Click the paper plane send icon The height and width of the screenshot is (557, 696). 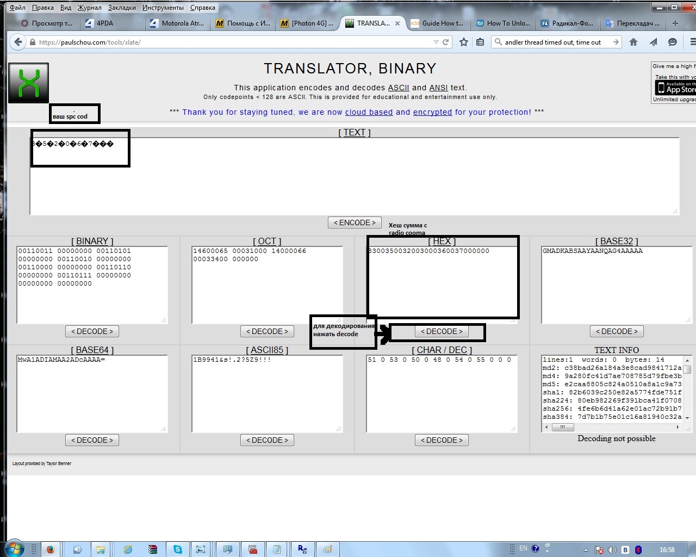pyautogui.click(x=653, y=42)
